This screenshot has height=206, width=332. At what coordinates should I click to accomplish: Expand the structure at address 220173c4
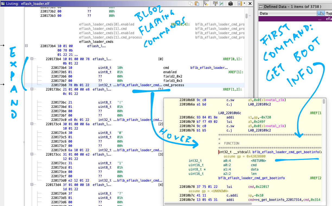[x=32, y=124]
